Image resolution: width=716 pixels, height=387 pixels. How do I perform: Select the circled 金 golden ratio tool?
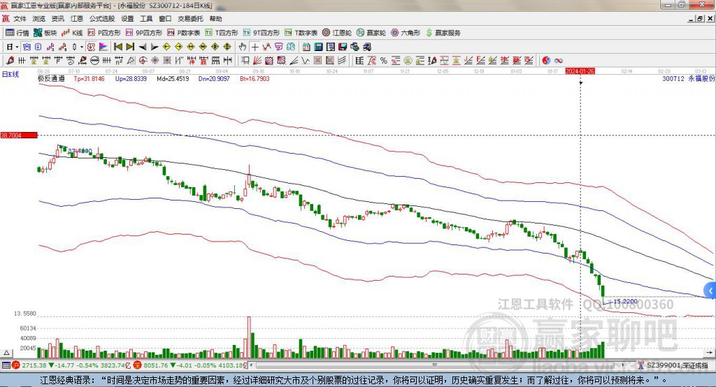coord(408,60)
